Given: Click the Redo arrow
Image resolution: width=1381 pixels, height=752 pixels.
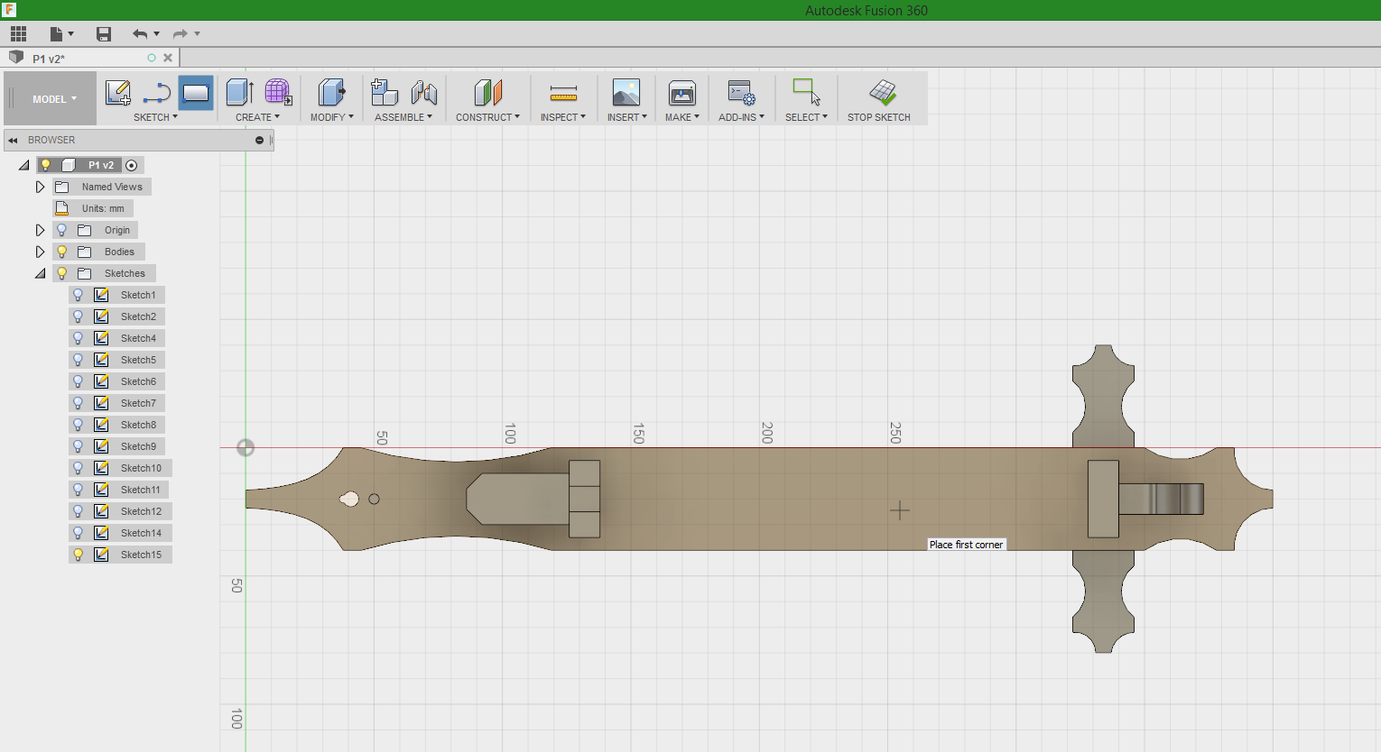Looking at the screenshot, I should pos(180,34).
